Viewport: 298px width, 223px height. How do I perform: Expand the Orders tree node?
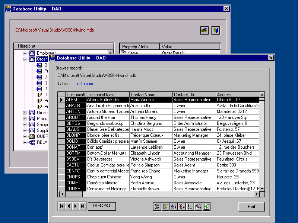point(25,113)
